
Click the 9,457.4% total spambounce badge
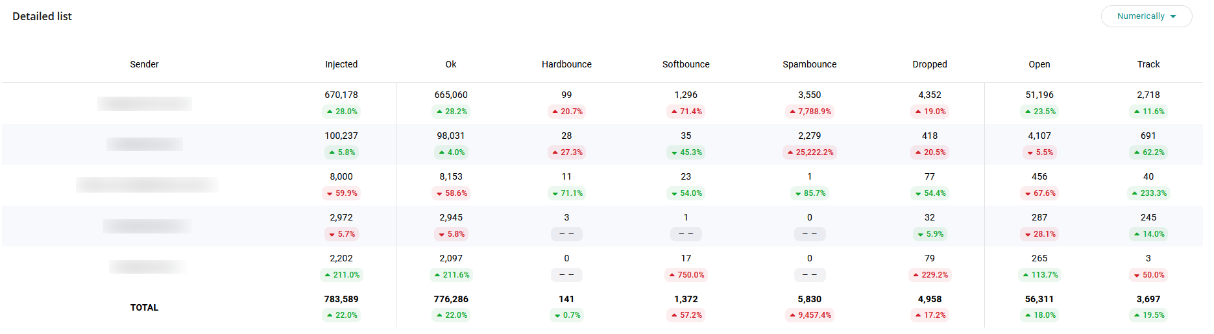pos(809,315)
